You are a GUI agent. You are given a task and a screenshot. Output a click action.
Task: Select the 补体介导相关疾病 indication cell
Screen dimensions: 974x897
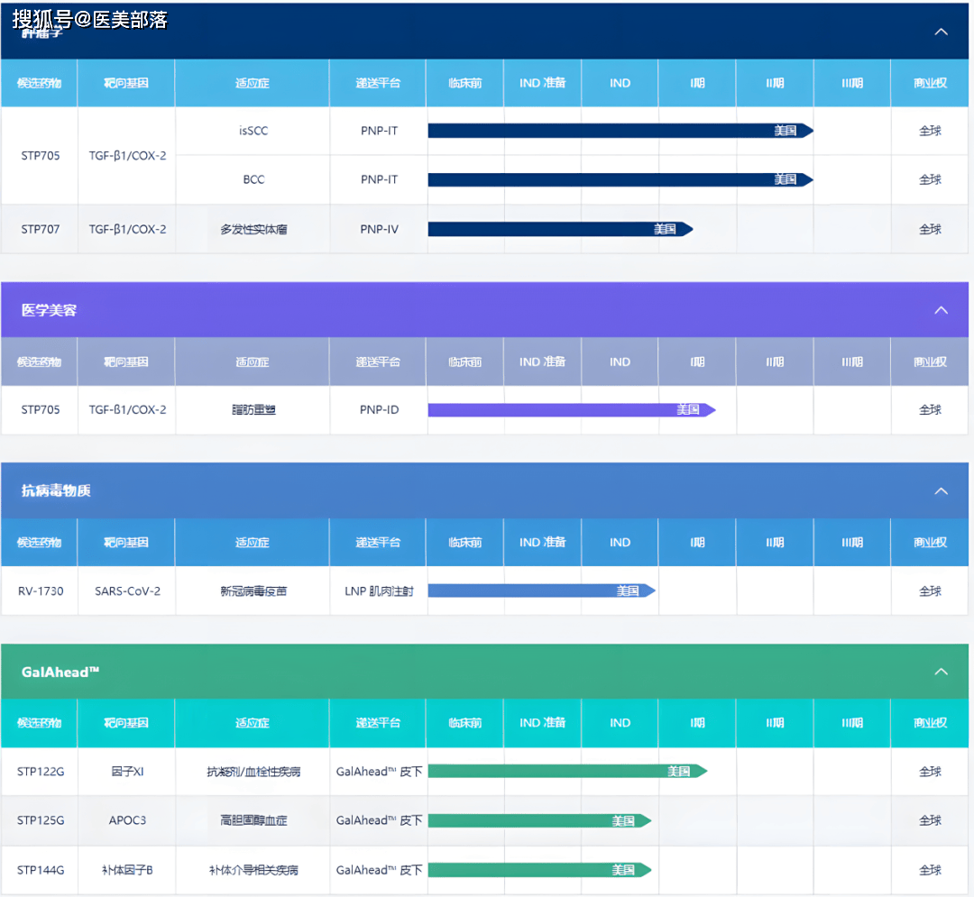click(253, 870)
